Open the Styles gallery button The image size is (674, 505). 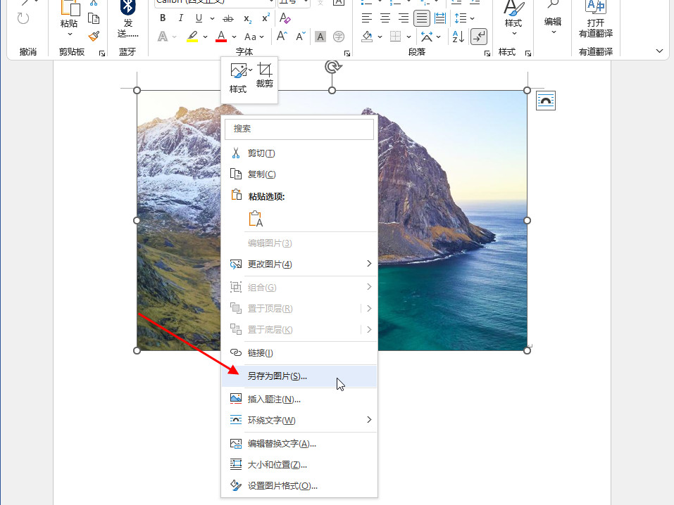pos(513,19)
